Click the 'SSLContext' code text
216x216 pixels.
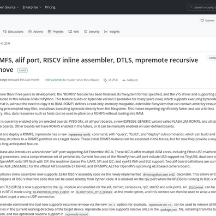click(x=196, y=187)
